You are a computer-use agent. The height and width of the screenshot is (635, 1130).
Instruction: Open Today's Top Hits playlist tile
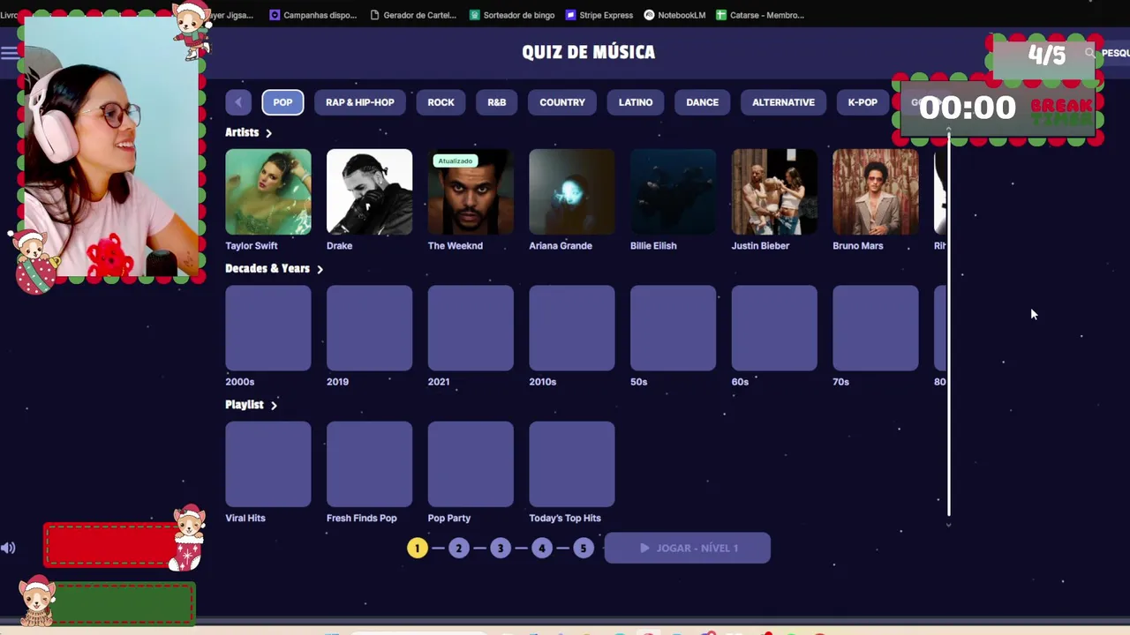pos(572,464)
